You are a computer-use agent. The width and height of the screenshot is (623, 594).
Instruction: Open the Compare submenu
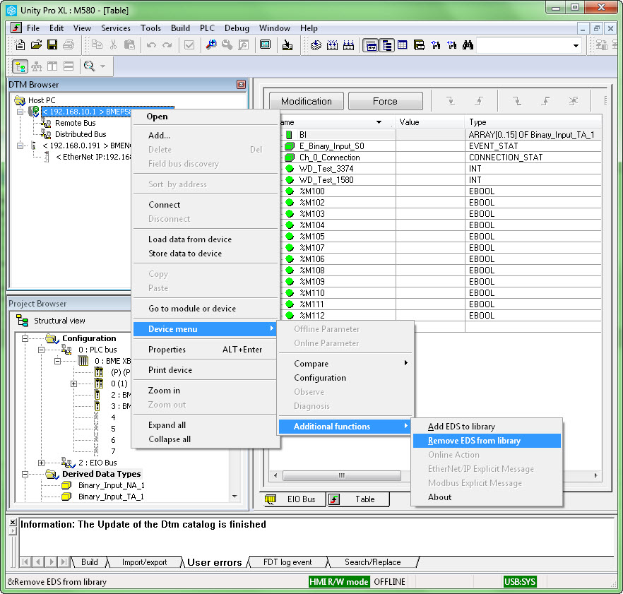(x=345, y=364)
